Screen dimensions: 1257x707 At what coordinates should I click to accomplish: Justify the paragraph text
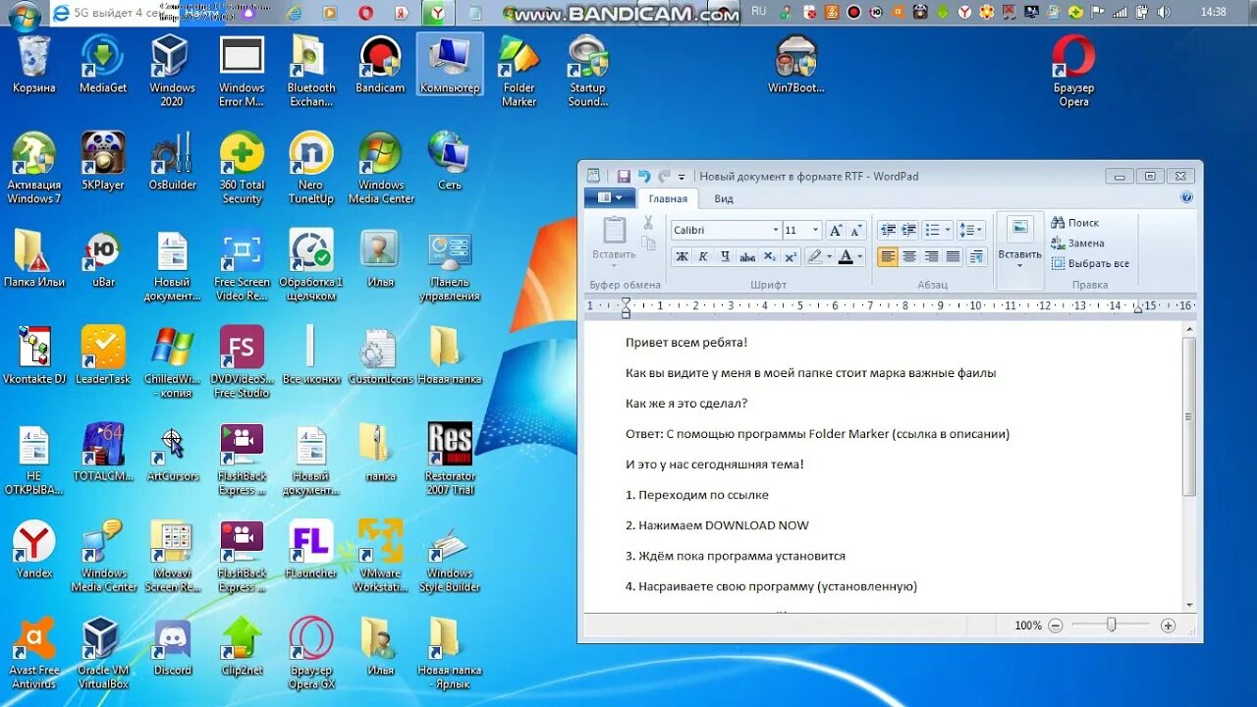click(953, 256)
